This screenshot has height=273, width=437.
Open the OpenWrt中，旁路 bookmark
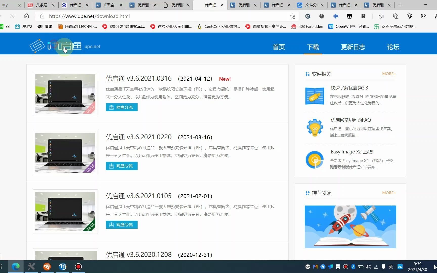pyautogui.click(x=349, y=27)
